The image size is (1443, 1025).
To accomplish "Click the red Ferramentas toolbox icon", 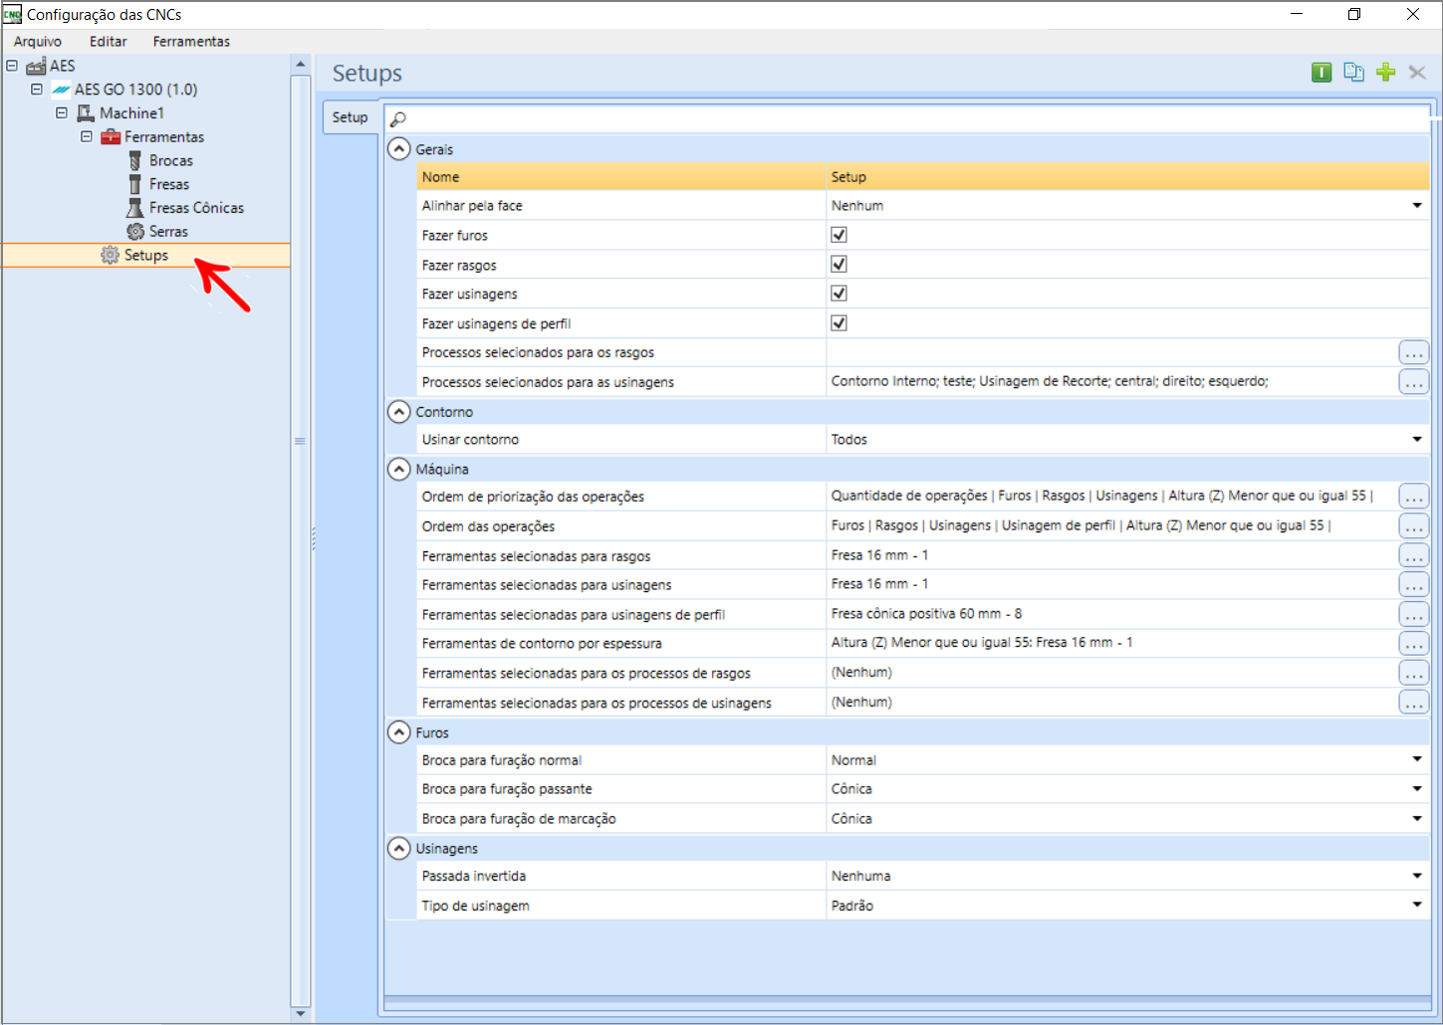I will pyautogui.click(x=111, y=136).
